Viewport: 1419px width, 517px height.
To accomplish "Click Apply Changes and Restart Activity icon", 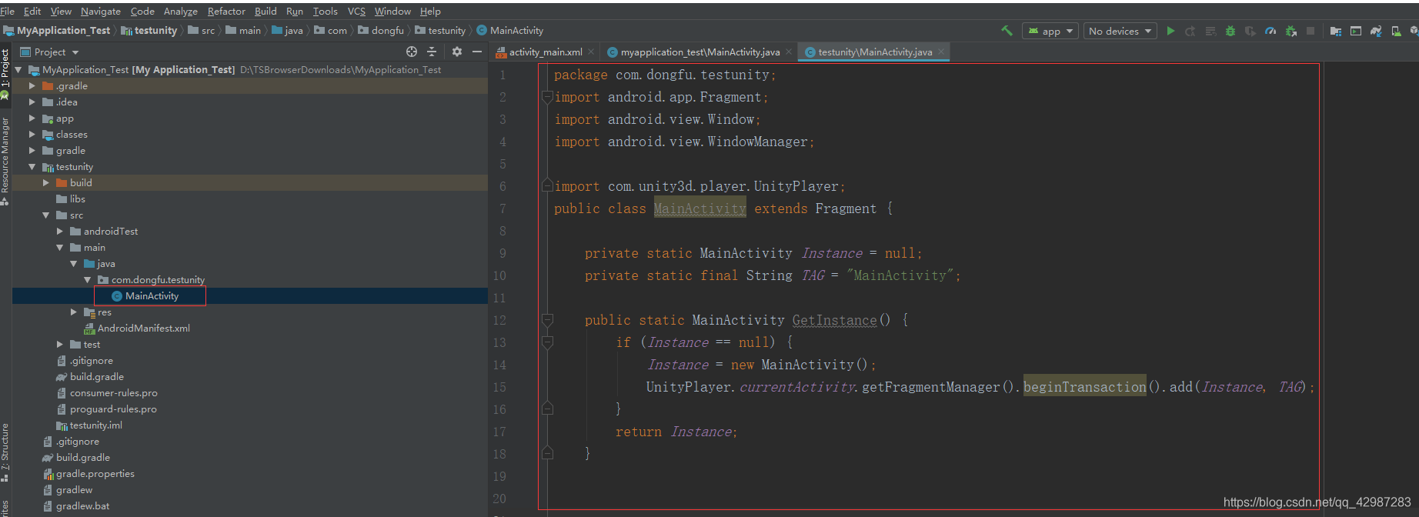I will (1190, 31).
